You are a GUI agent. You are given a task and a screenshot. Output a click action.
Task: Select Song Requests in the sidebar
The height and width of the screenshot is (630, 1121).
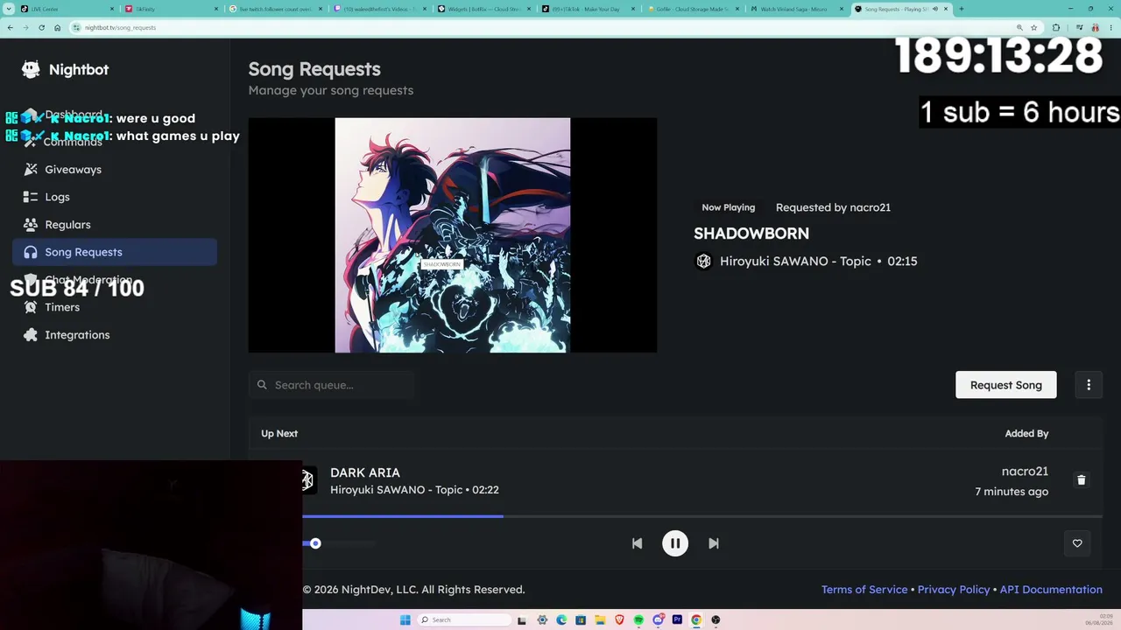tap(115, 252)
